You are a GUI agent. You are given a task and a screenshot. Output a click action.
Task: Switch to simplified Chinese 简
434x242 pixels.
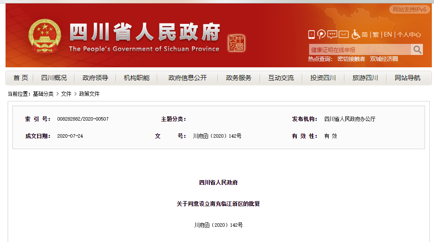point(365,35)
